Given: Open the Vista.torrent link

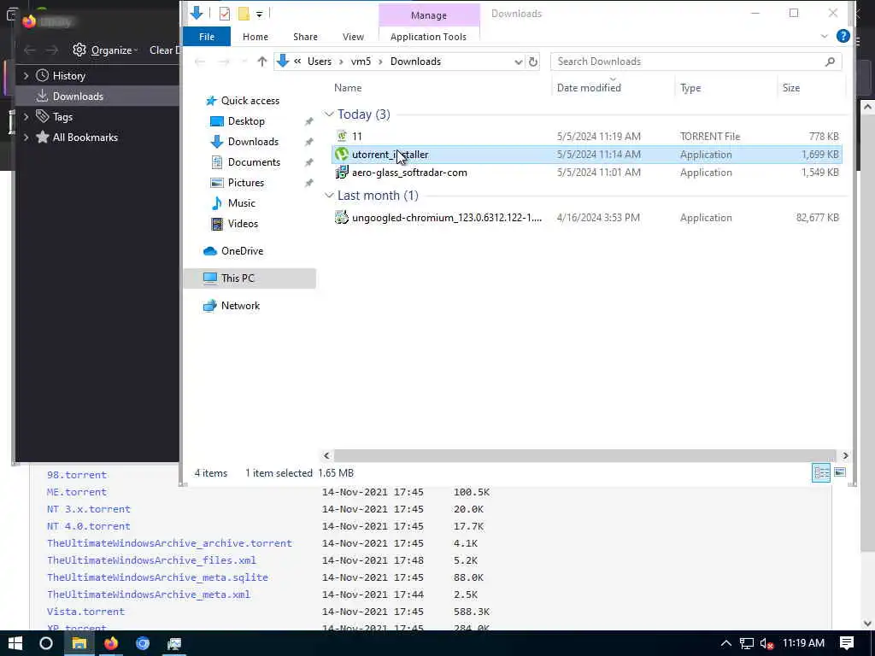Looking at the screenshot, I should [x=86, y=612].
